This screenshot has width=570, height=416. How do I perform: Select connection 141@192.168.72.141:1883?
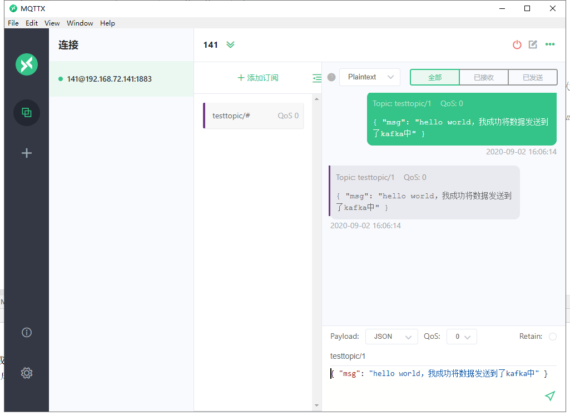(x=121, y=79)
